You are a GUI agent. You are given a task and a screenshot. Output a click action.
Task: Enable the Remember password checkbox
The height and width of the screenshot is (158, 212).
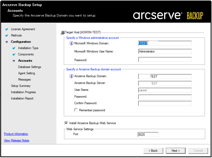point(76,110)
